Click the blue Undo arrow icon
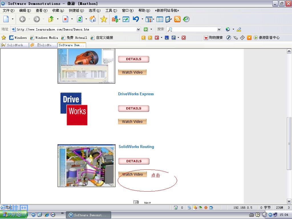This screenshot has height=219, width=292. [136, 19]
